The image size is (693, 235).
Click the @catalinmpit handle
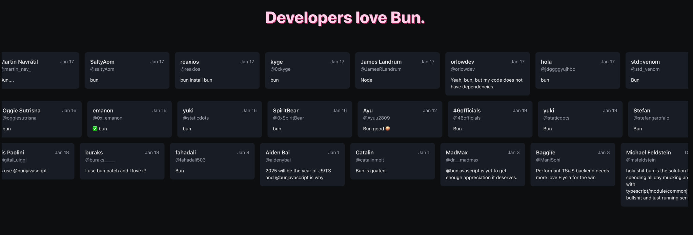click(x=370, y=160)
